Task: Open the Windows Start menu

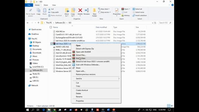Action: (27, 110)
